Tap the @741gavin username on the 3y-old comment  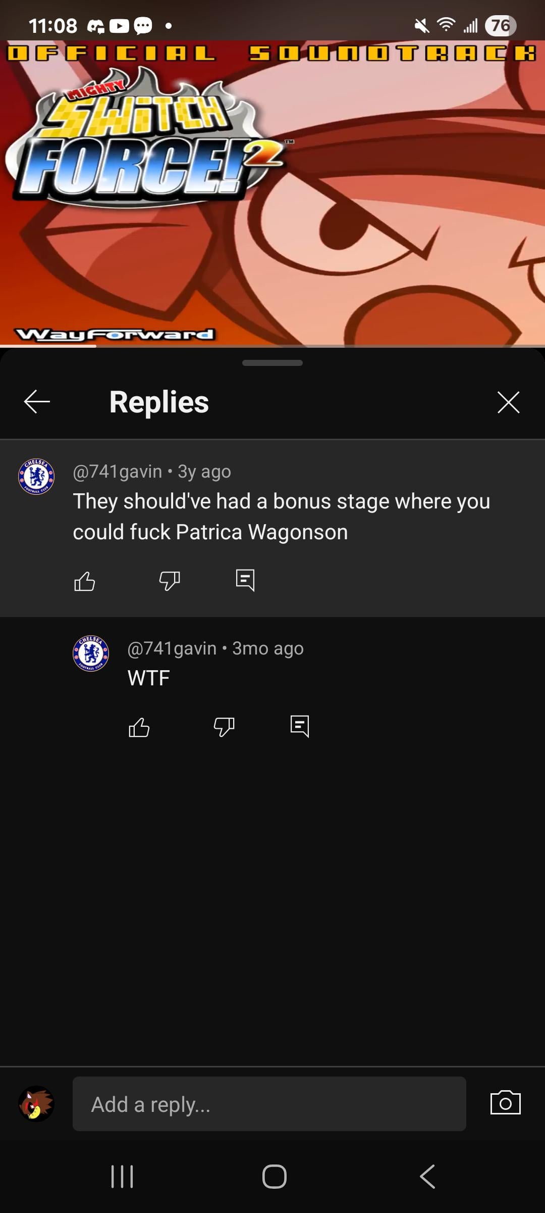[x=118, y=472]
